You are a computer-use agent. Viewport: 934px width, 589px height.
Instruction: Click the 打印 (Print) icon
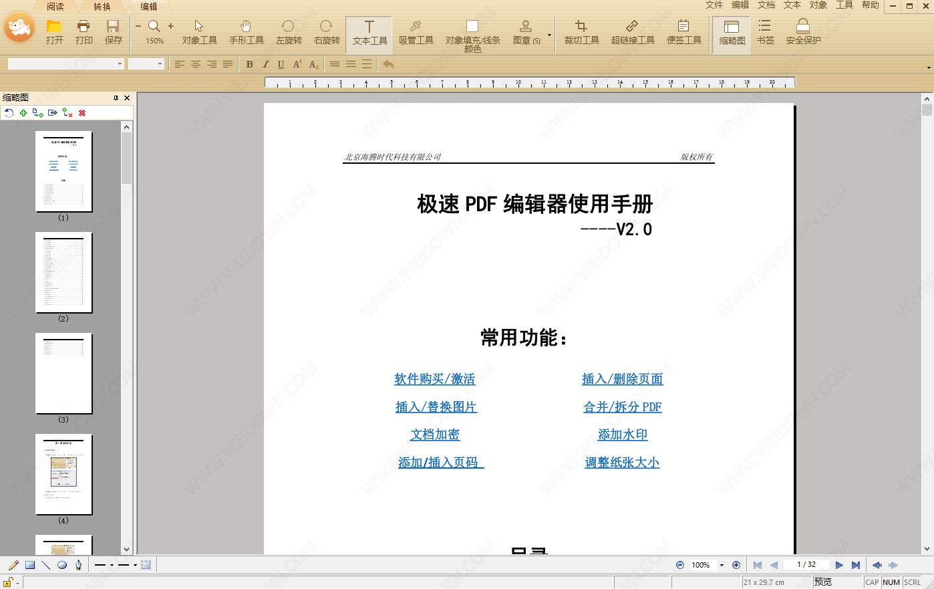click(x=84, y=27)
